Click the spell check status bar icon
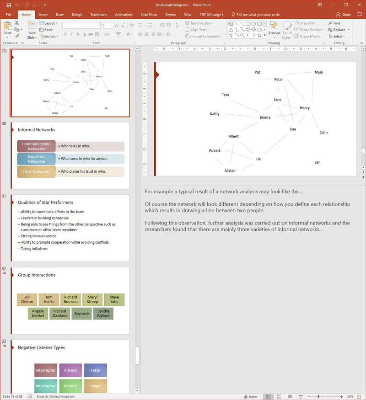The width and height of the screenshot is (366, 400). click(30, 396)
